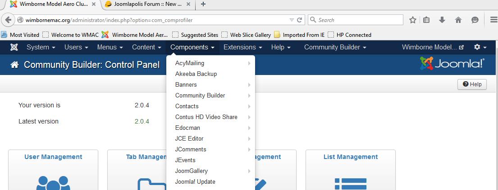Visit site via Wimborne Model... link
The height and width of the screenshot is (190, 498).
(433, 47)
